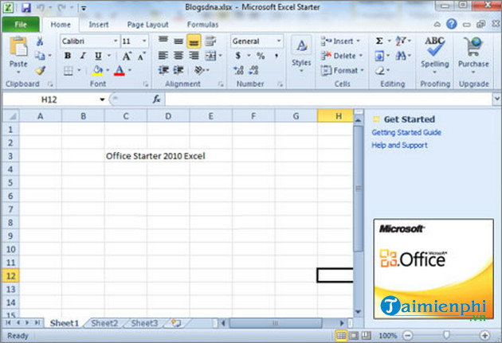Switch to the Insert tab
The image size is (502, 343).
(x=99, y=25)
